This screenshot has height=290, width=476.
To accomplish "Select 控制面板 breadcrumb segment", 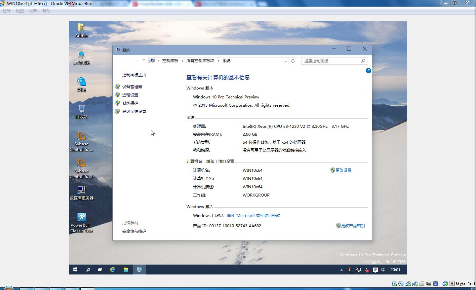I will [170, 61].
